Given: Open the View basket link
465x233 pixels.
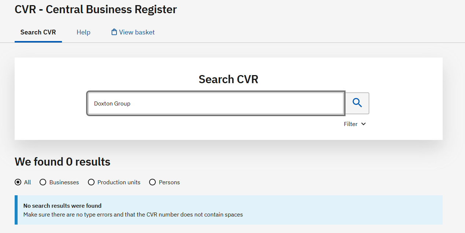Looking at the screenshot, I should 137,32.
